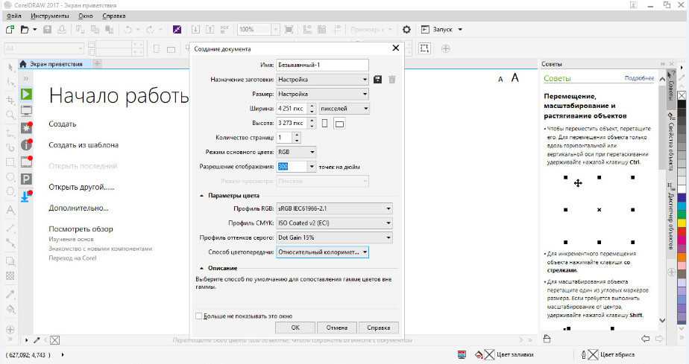The height and width of the screenshot is (364, 689).
Task: Click the 'Имя' document name field
Action: (321, 65)
